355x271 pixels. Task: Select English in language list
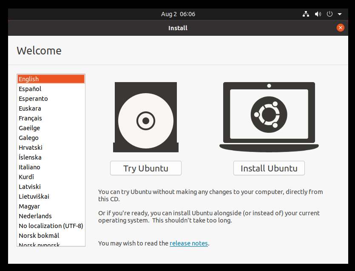51,79
